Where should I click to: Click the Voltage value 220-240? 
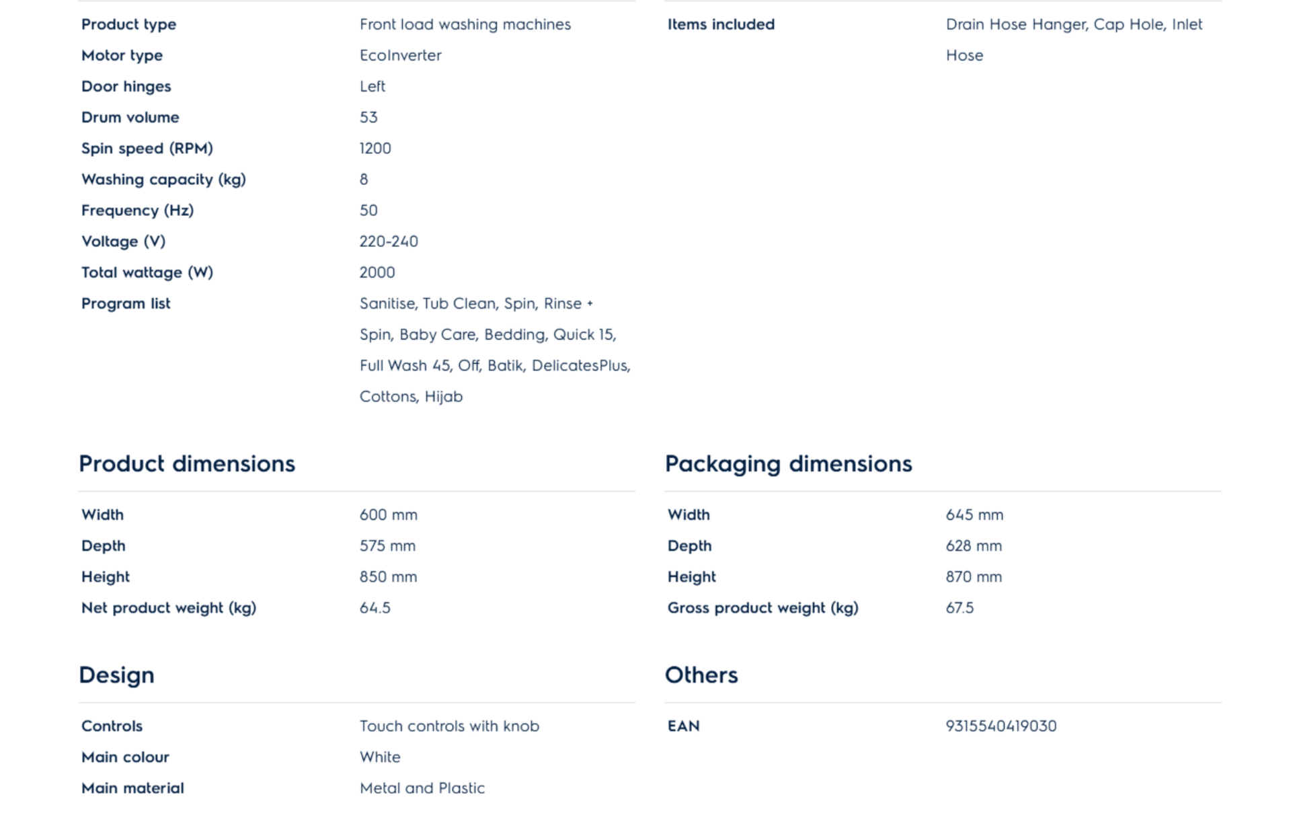point(389,241)
